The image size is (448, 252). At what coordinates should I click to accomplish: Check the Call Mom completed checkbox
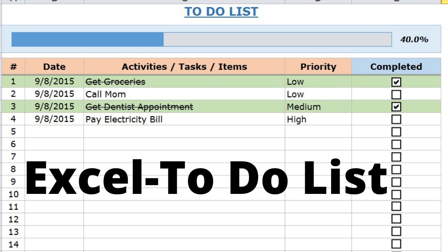396,94
